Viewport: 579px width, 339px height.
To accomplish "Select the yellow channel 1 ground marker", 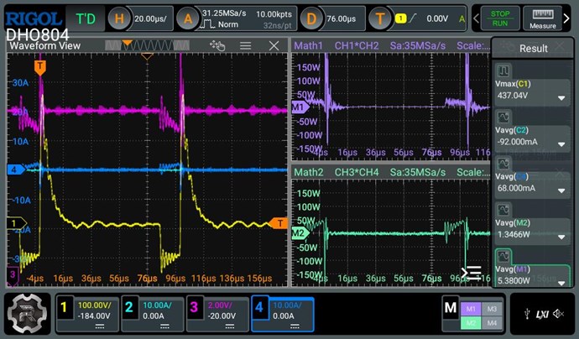I will coord(16,223).
